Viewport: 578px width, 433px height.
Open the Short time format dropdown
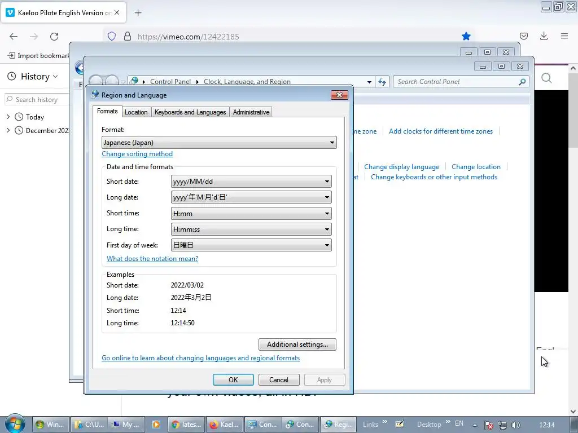click(x=251, y=213)
